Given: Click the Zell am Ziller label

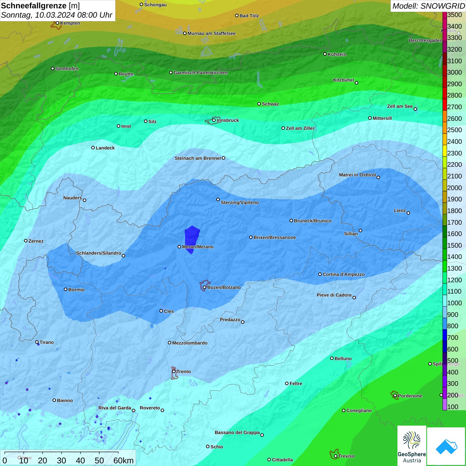Looking at the screenshot, I should (300, 128).
